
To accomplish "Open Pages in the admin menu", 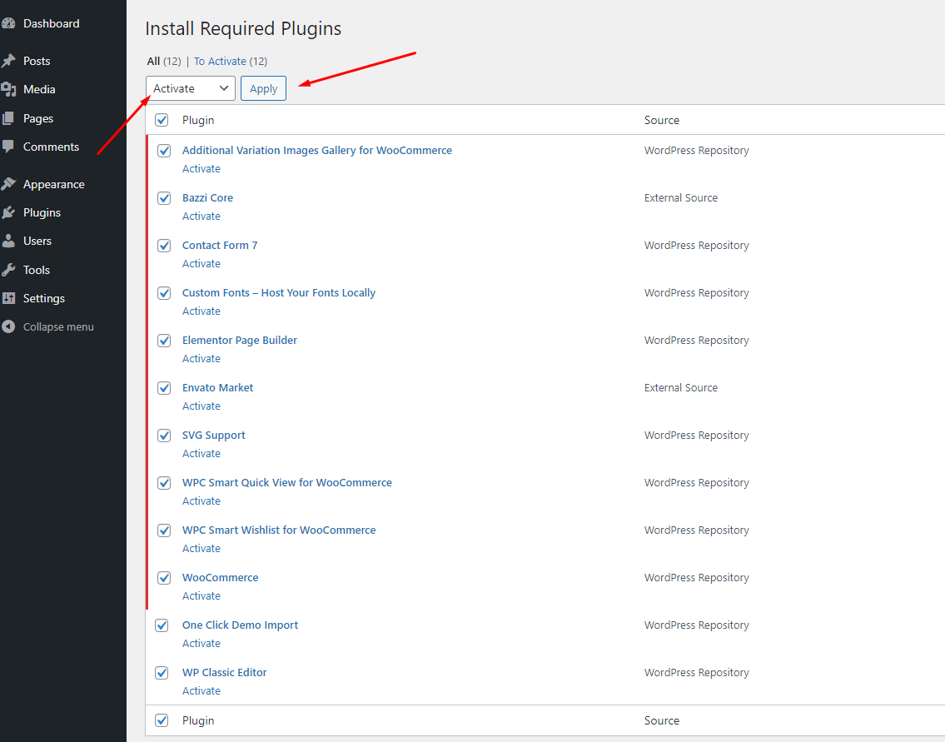I will (x=38, y=118).
